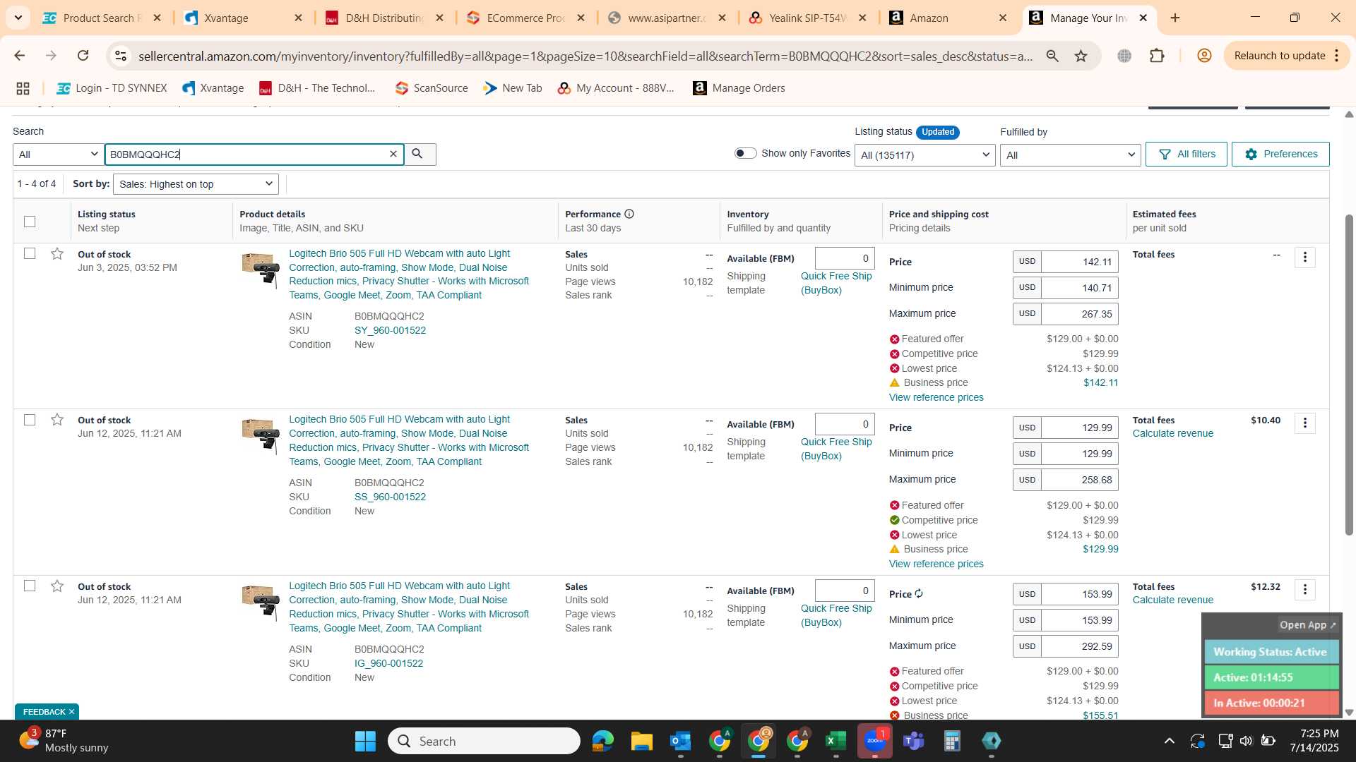Open the browser extensions puzzle icon
The height and width of the screenshot is (762, 1356).
(1157, 56)
